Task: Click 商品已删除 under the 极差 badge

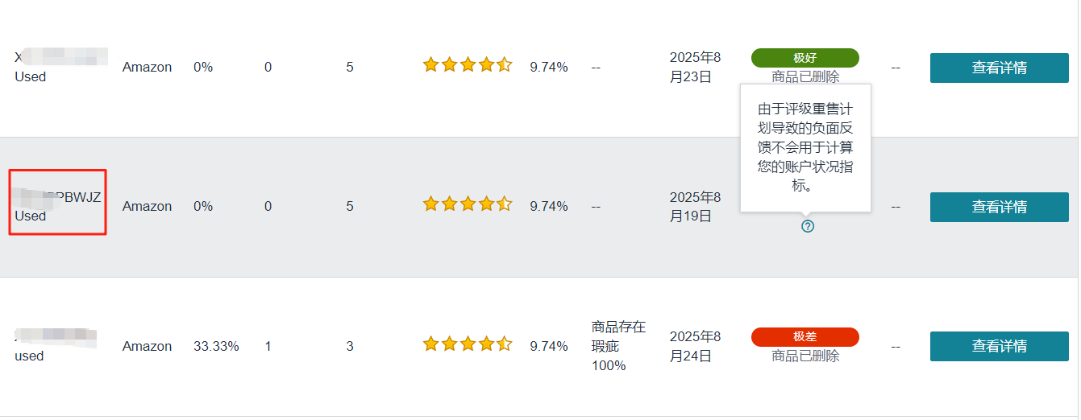Action: point(805,356)
